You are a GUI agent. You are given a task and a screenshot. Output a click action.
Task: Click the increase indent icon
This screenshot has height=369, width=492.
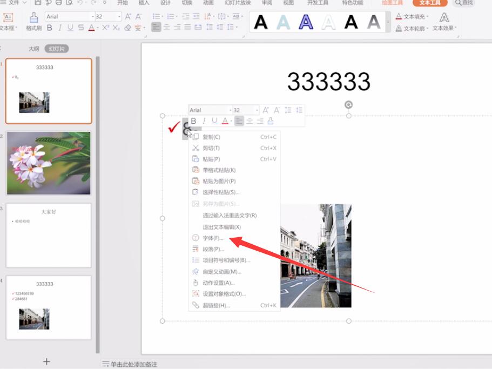(x=196, y=16)
